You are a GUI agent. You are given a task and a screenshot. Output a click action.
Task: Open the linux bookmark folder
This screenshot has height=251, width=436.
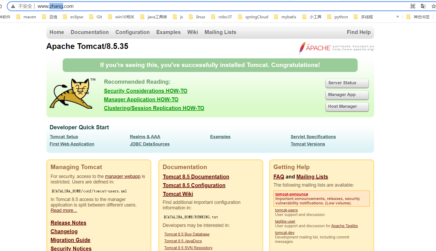click(x=197, y=17)
